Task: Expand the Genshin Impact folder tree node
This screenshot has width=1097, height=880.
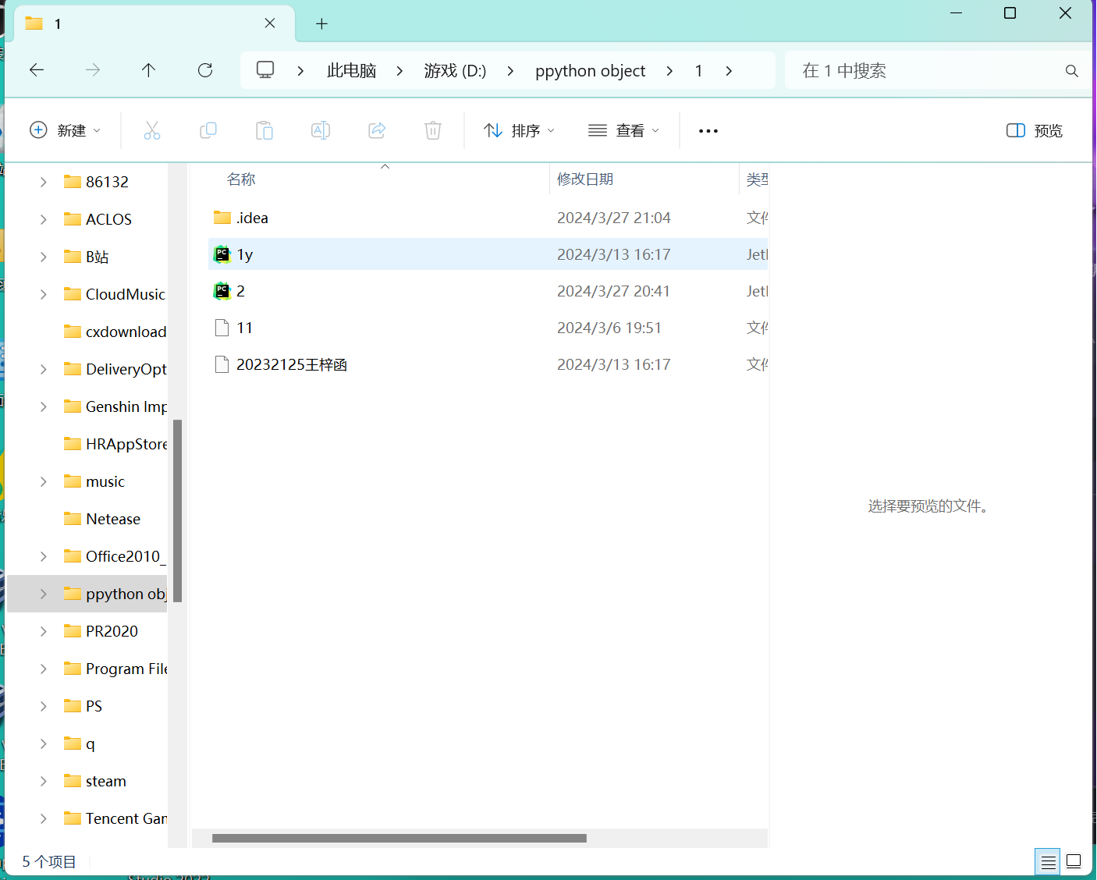Action: 44,406
